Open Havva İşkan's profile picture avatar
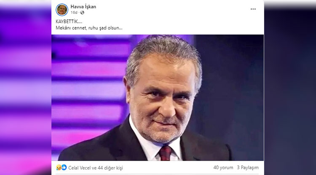Image resolution: width=316 pixels, height=175 pixels. tap(62, 10)
